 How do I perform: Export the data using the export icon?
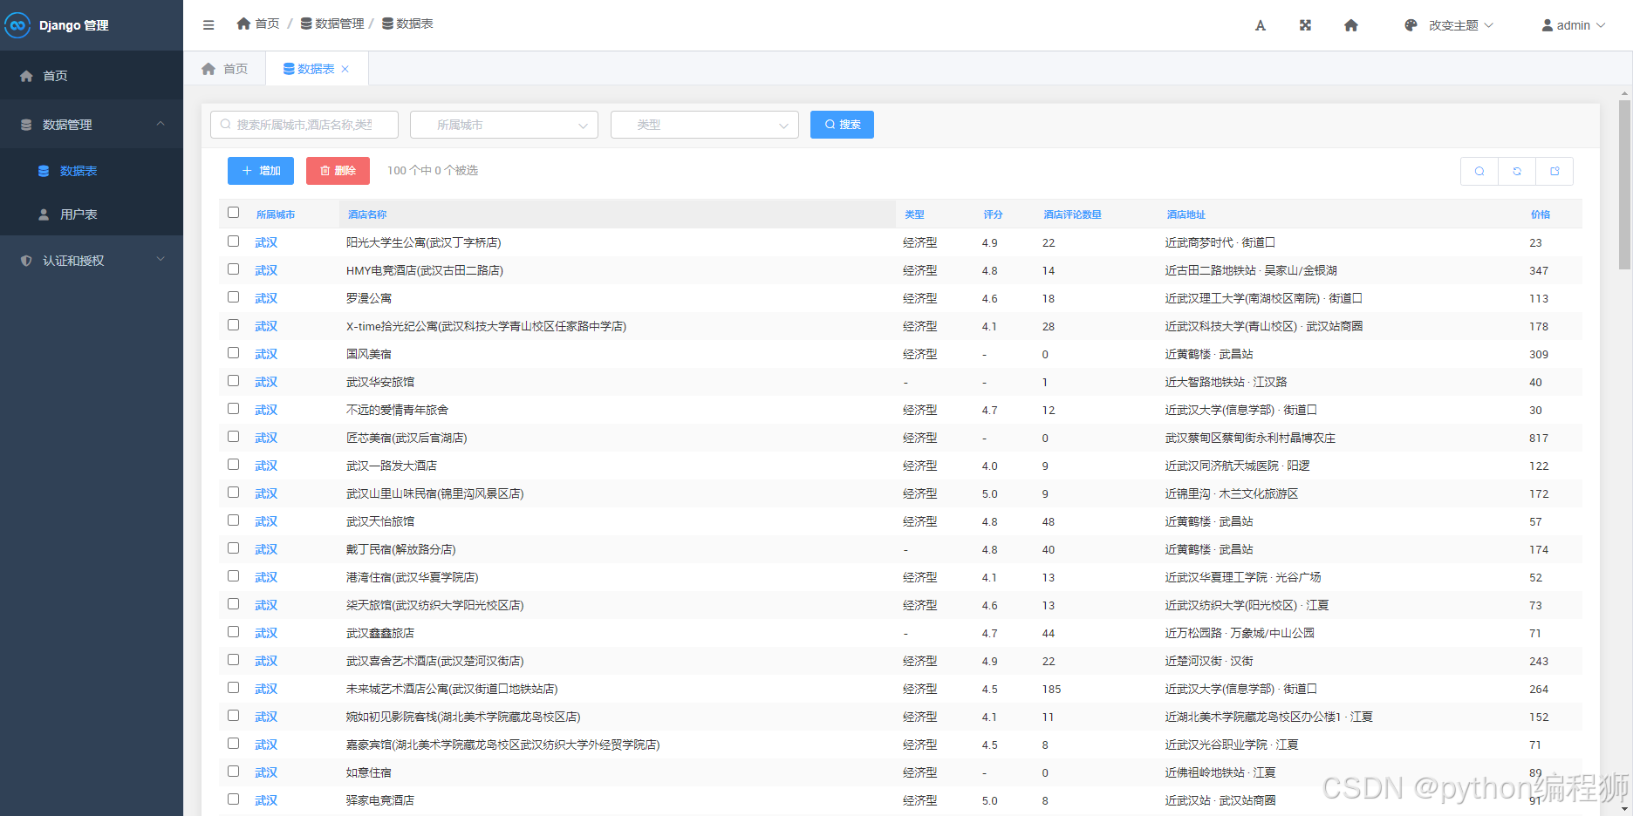[x=1555, y=171]
